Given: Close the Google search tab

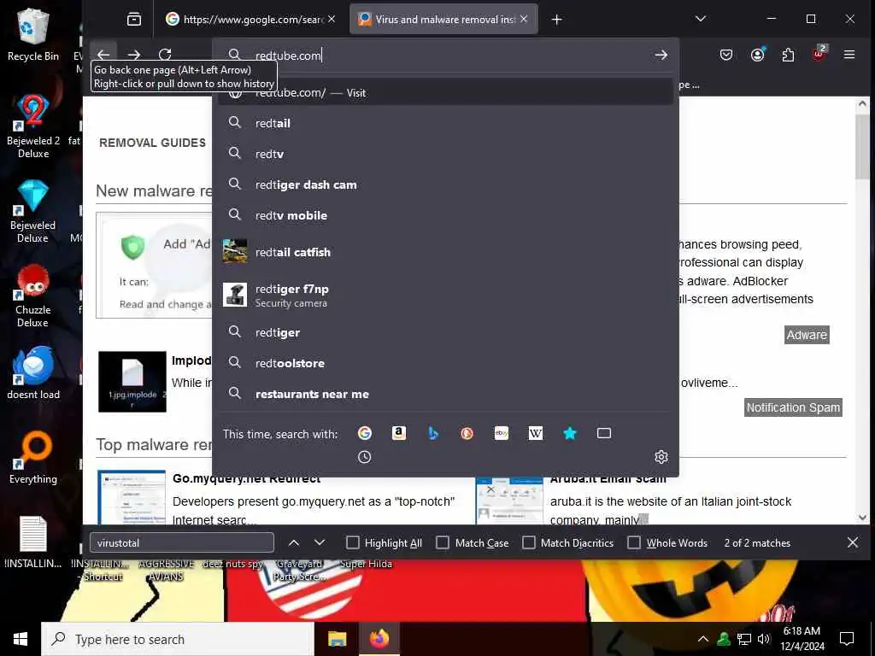Looking at the screenshot, I should [x=332, y=19].
